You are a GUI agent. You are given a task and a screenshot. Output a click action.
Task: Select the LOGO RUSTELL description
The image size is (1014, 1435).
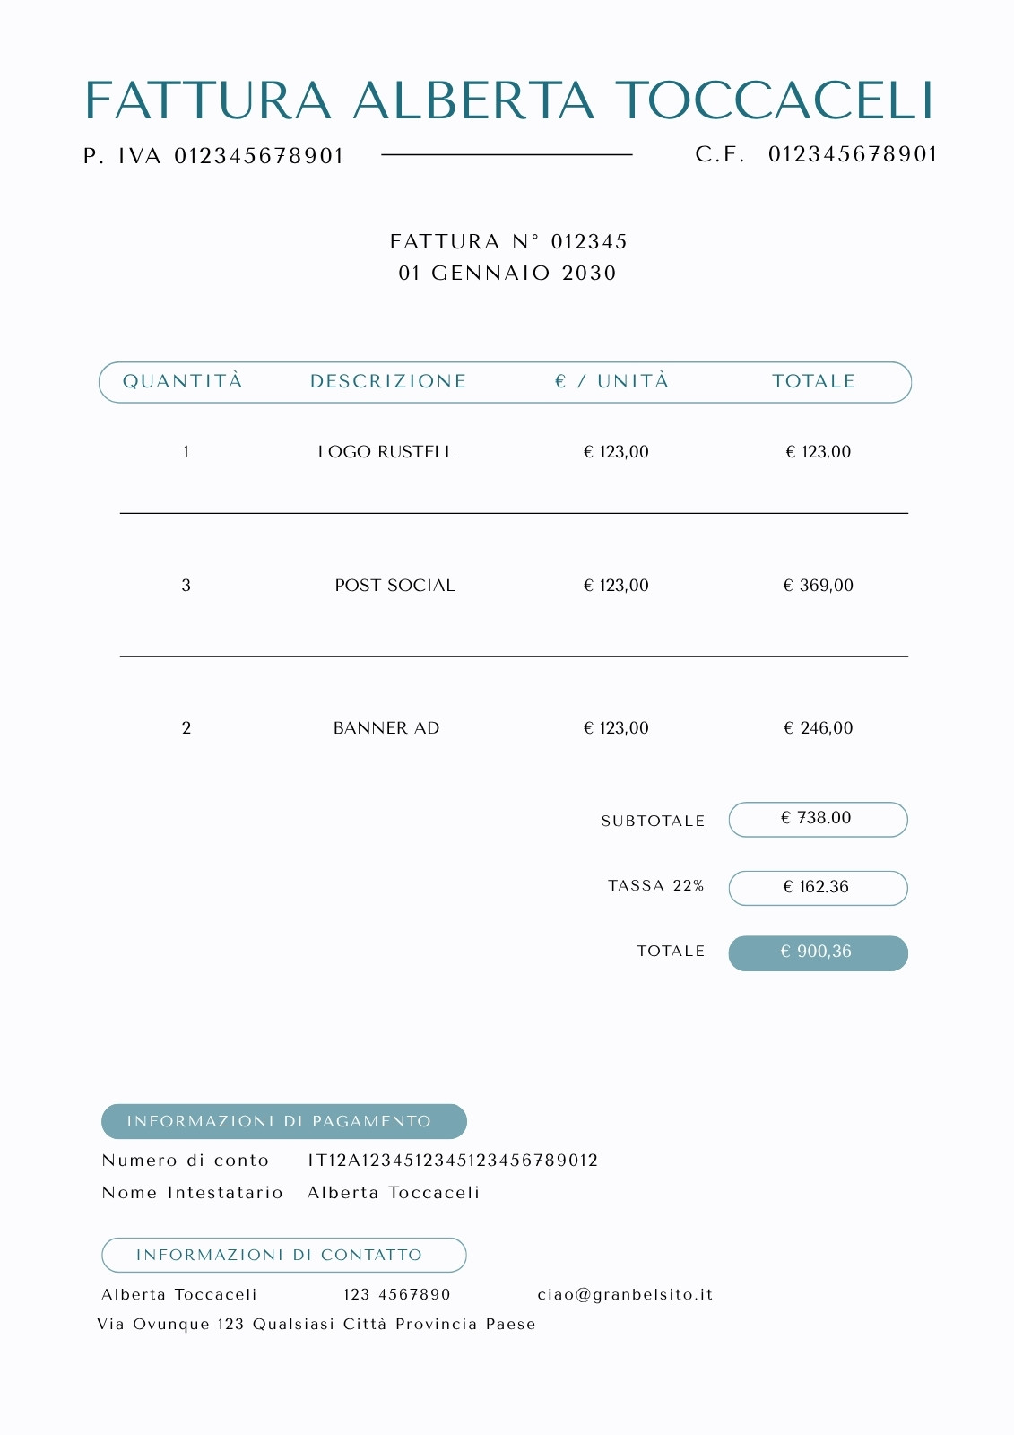[386, 452]
